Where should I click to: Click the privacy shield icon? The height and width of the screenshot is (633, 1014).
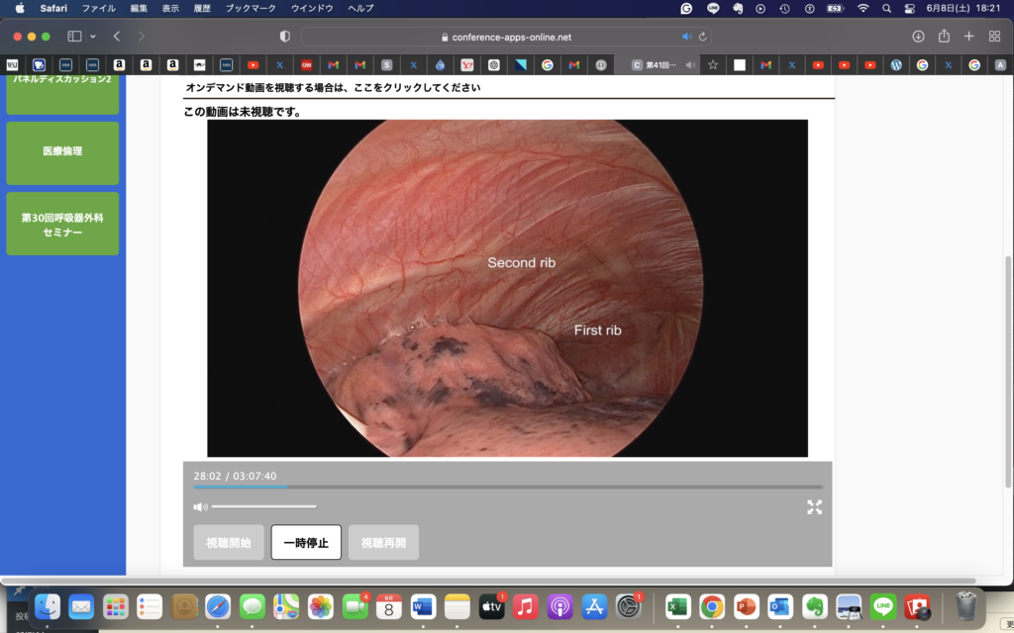click(285, 37)
